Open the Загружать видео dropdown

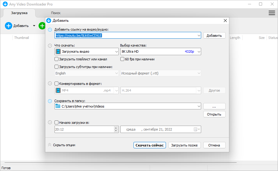click(x=87, y=51)
